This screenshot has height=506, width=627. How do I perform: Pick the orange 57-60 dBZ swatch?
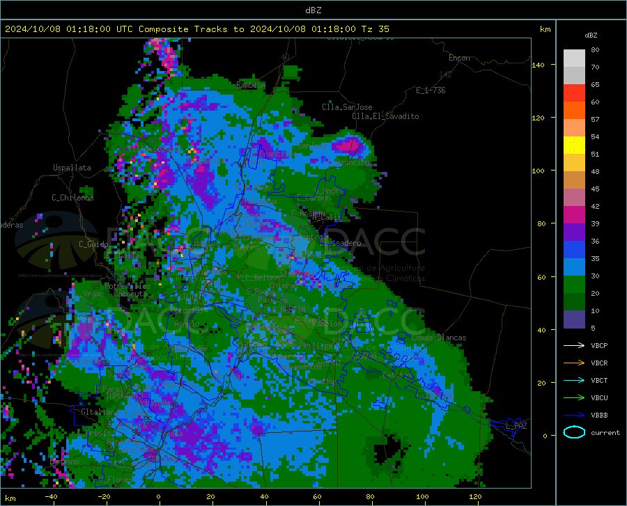(574, 111)
